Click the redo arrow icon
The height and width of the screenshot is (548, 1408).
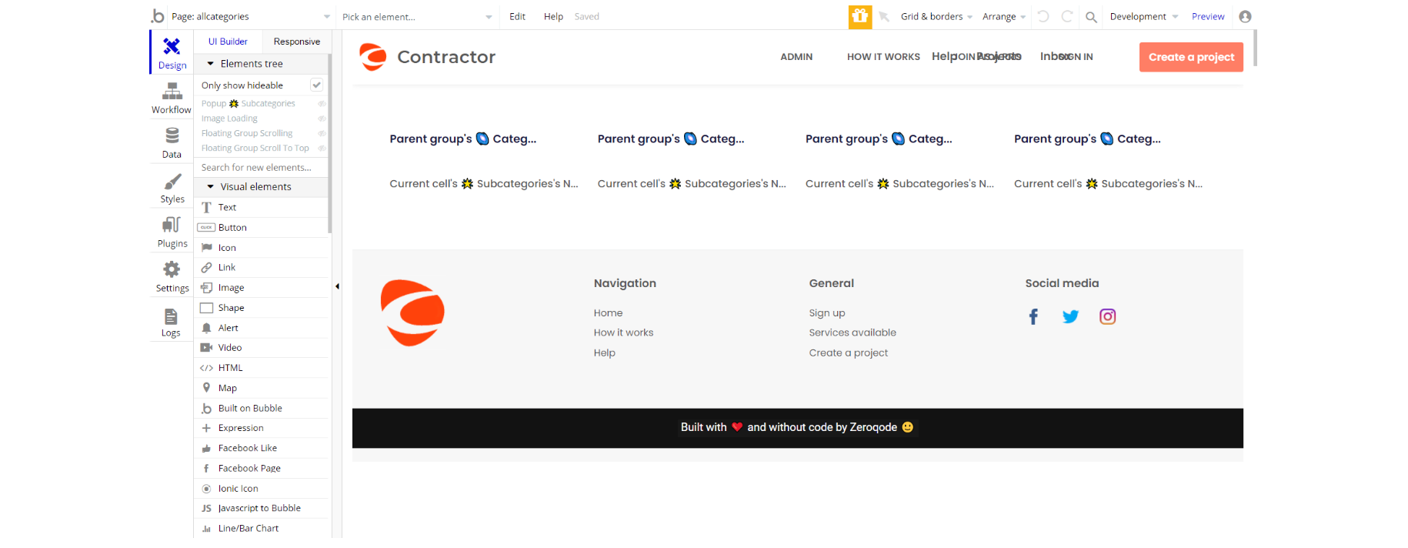(1067, 16)
